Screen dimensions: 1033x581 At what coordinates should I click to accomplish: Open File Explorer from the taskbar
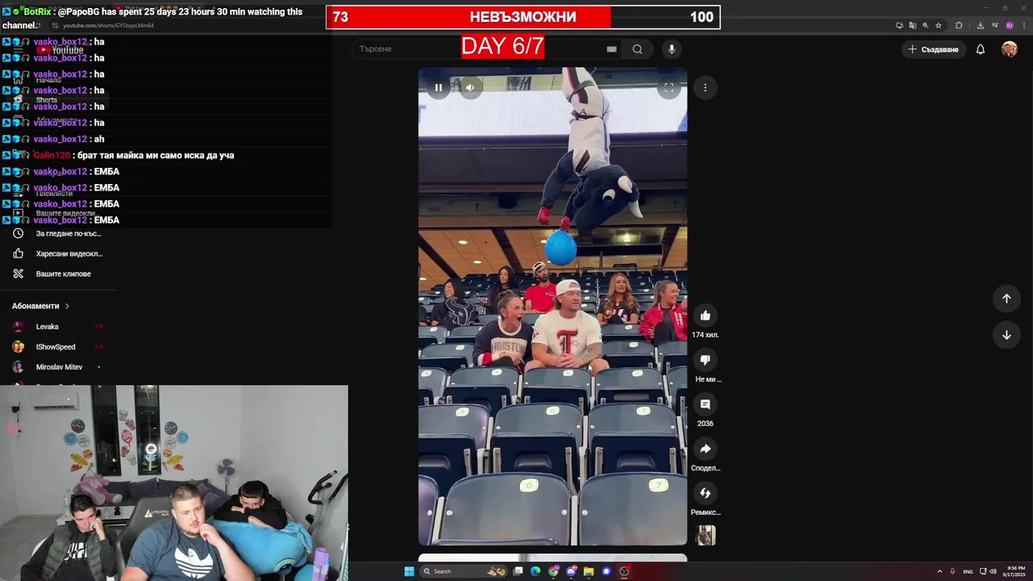tap(589, 571)
